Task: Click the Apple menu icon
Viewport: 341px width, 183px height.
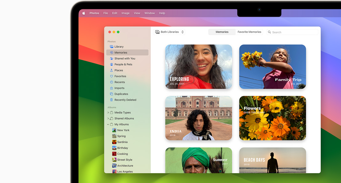Action: point(83,13)
